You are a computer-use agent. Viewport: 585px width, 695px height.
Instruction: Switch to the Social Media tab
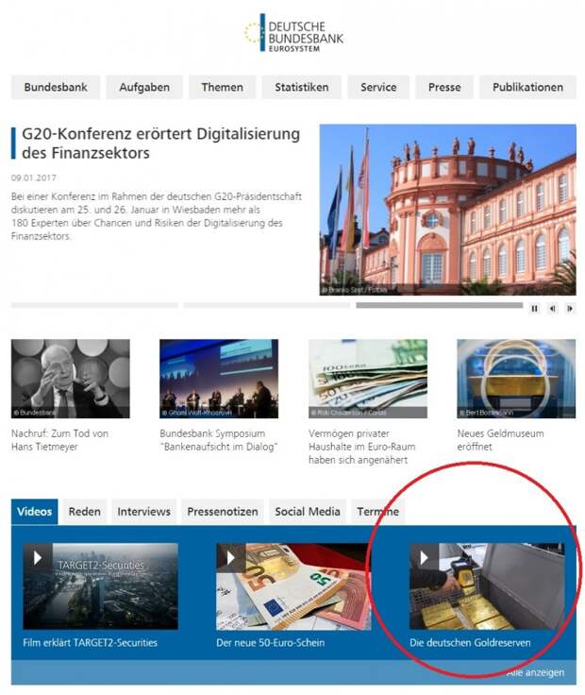click(308, 512)
